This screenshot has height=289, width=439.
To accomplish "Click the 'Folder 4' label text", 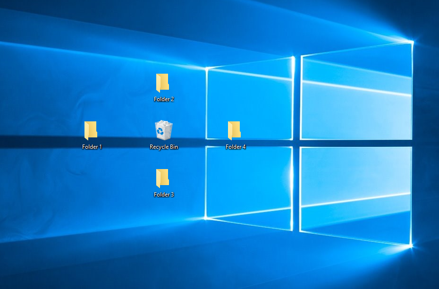I will tap(236, 147).
